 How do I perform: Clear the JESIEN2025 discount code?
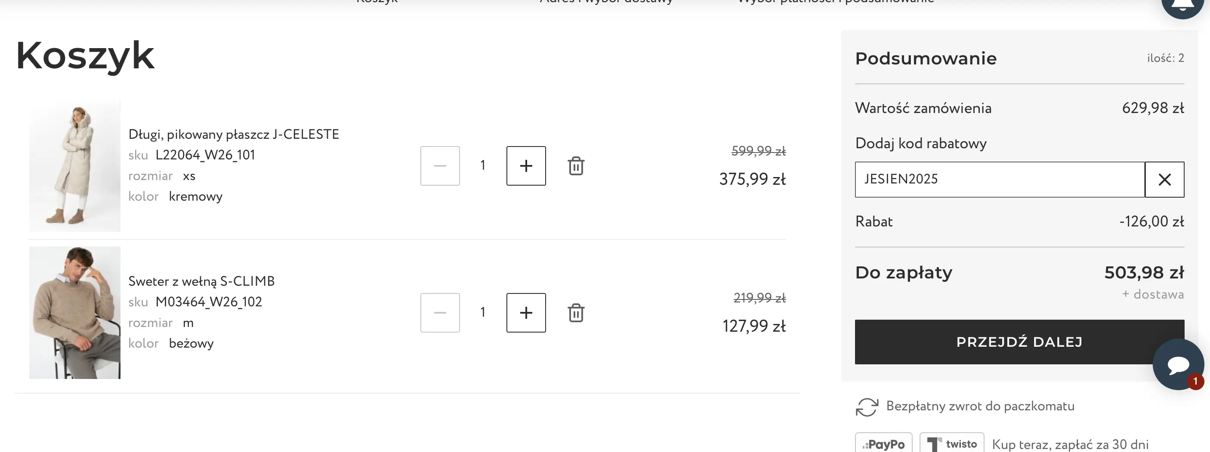point(1164,180)
